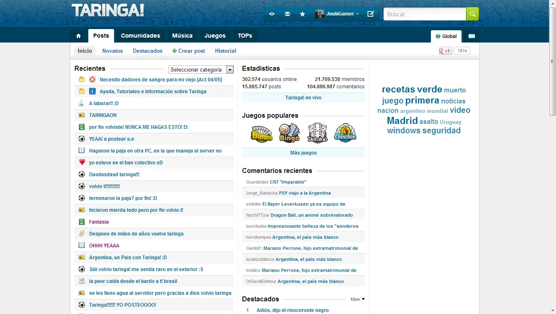556x314 pixels.
Task: Click tag seguridad in tag cloud
Action: point(442,131)
